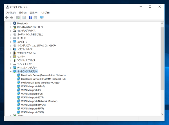Select the セキュリティ デバイス label
This screenshot has height=125, width=169.
click(x=26, y=53)
